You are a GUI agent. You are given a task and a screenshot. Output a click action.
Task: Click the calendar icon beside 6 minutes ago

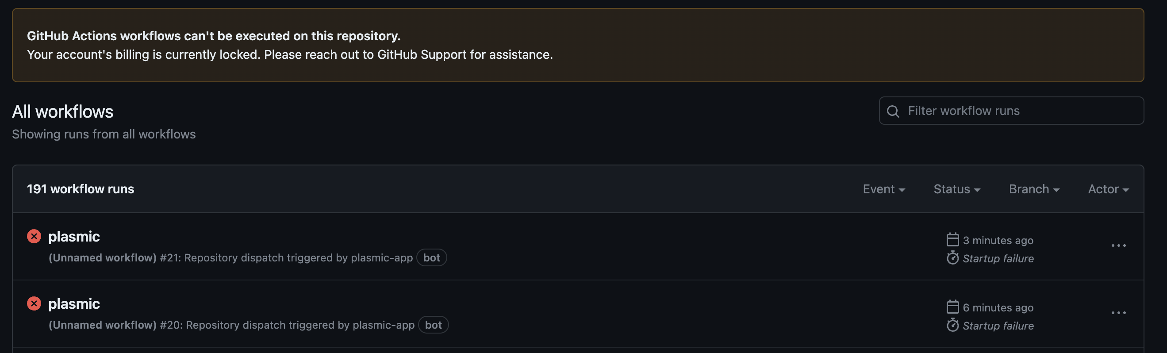952,307
